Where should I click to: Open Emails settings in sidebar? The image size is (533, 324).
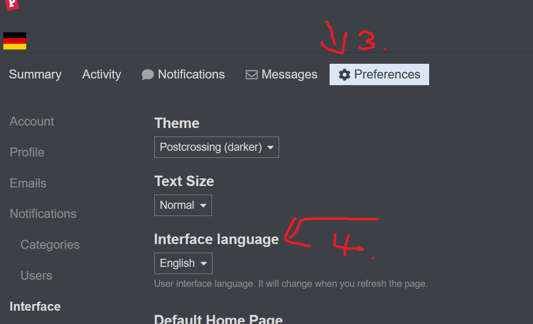pos(28,183)
